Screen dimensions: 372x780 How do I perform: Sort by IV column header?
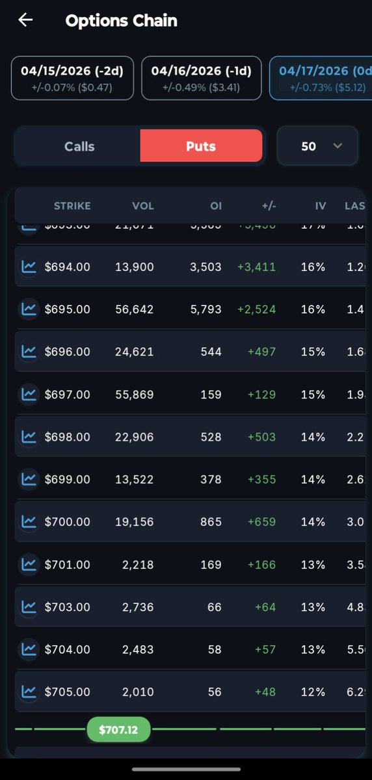click(x=321, y=206)
